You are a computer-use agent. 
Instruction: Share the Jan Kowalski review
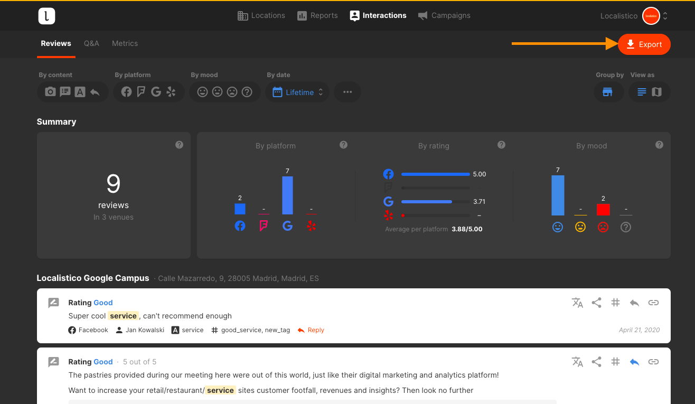[x=596, y=303]
